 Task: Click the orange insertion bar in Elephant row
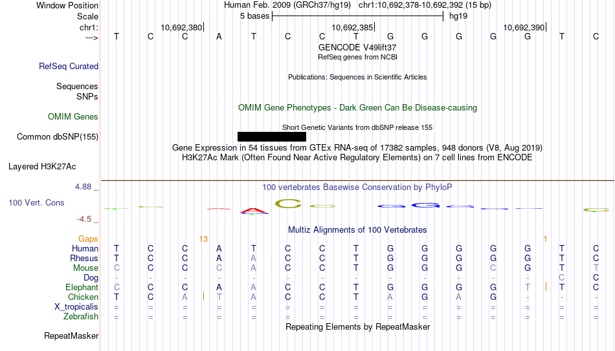pos(546,287)
